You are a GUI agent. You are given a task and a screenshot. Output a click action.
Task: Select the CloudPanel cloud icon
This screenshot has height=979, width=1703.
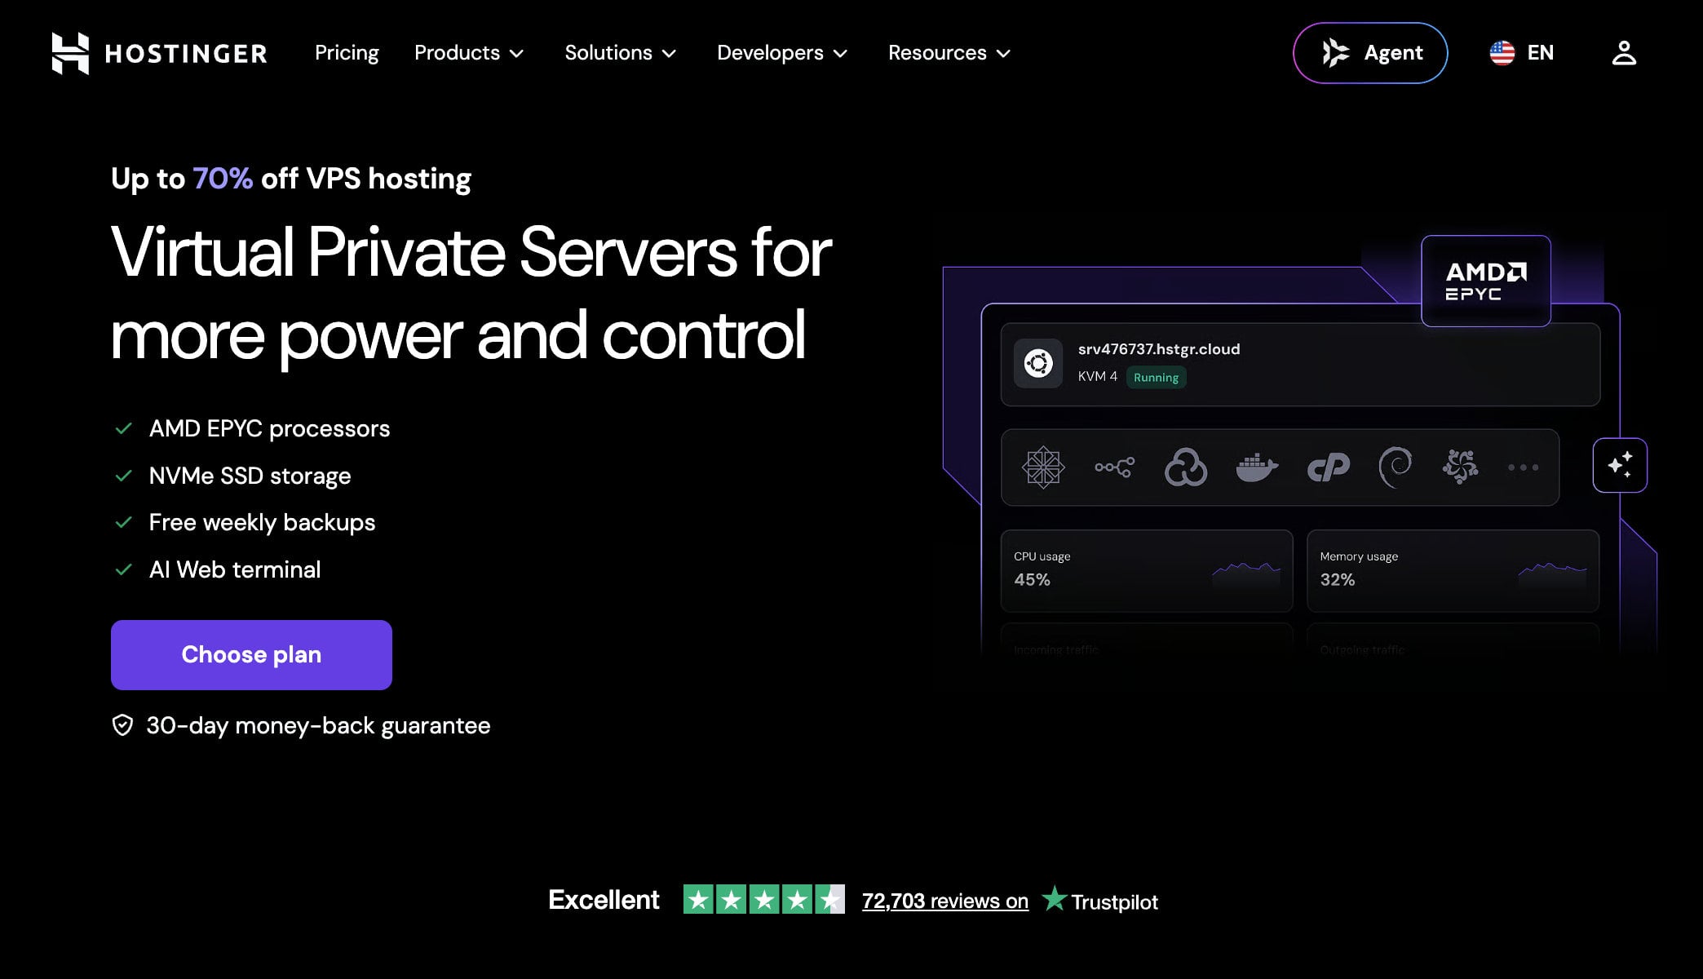point(1186,467)
